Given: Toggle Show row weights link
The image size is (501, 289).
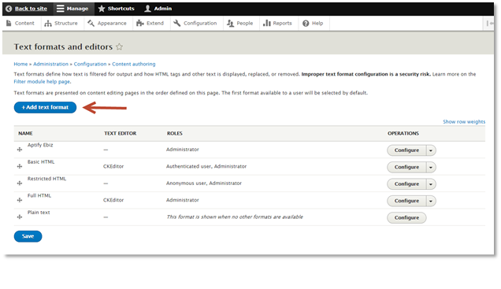Looking at the screenshot, I should point(464,122).
